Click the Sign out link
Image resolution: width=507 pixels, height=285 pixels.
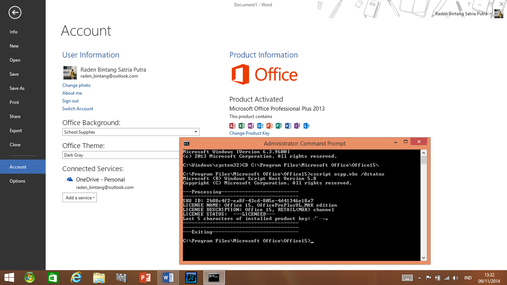[71, 101]
